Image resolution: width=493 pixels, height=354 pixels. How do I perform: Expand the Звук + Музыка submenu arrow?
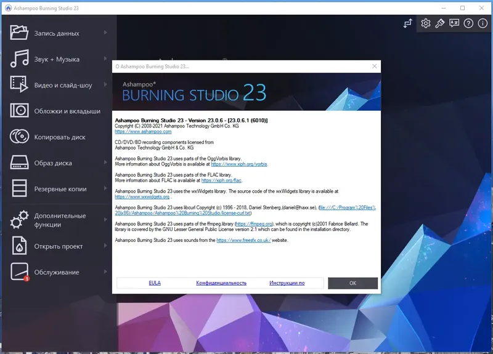pyautogui.click(x=105, y=58)
